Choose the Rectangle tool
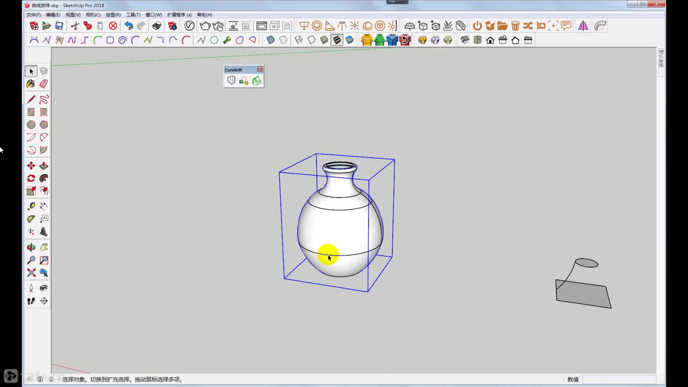This screenshot has height=387, width=688. coord(31,112)
